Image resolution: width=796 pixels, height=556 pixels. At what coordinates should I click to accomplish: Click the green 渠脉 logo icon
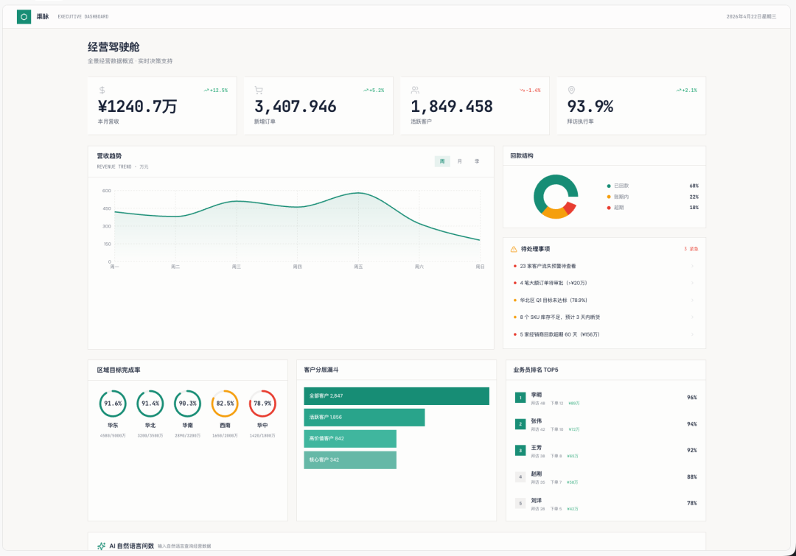point(24,17)
